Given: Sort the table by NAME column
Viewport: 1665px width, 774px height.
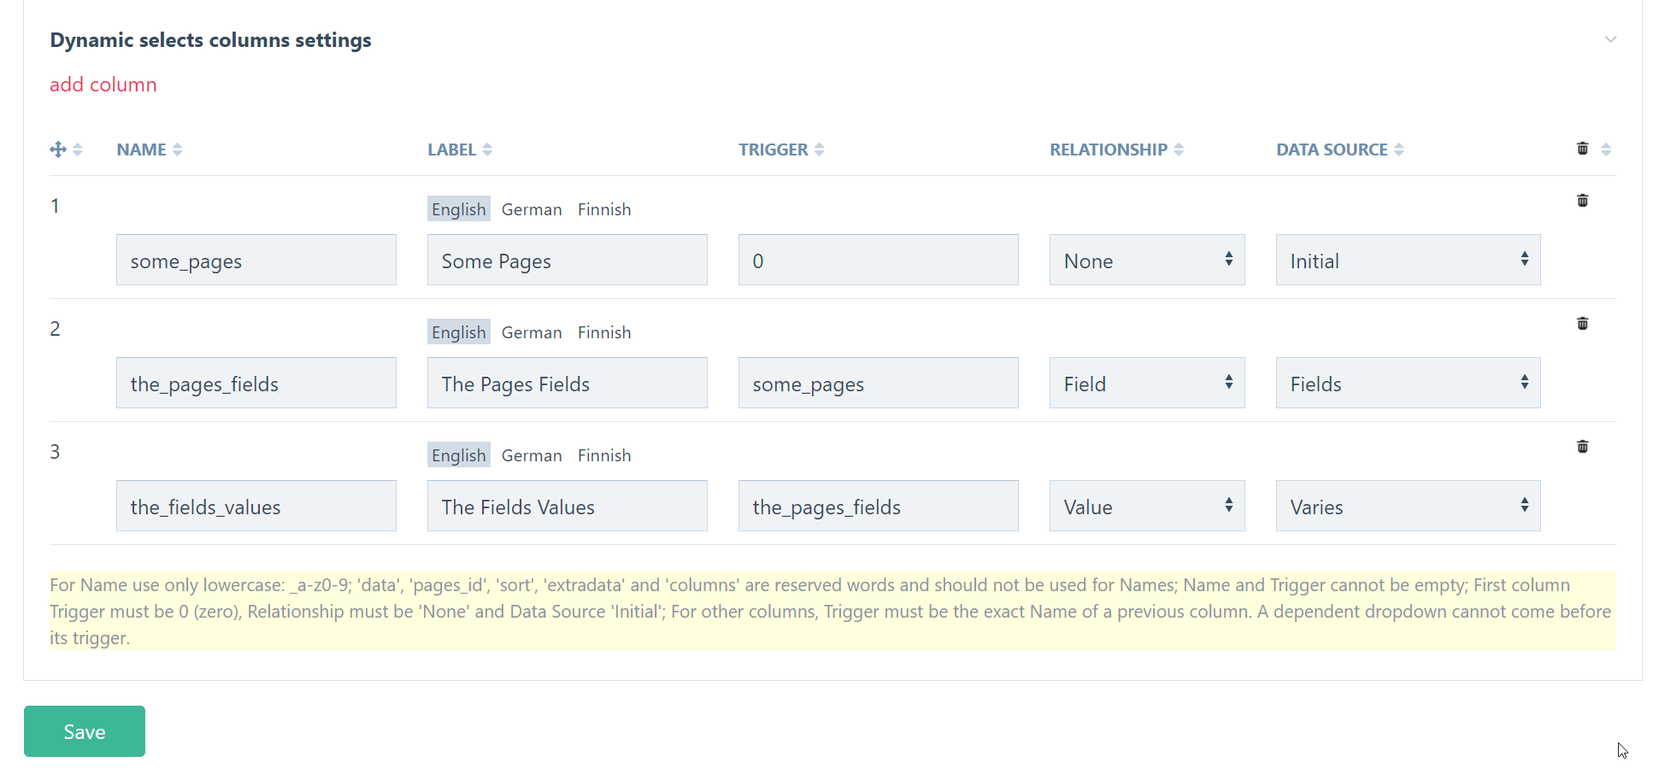Looking at the screenshot, I should click(148, 149).
